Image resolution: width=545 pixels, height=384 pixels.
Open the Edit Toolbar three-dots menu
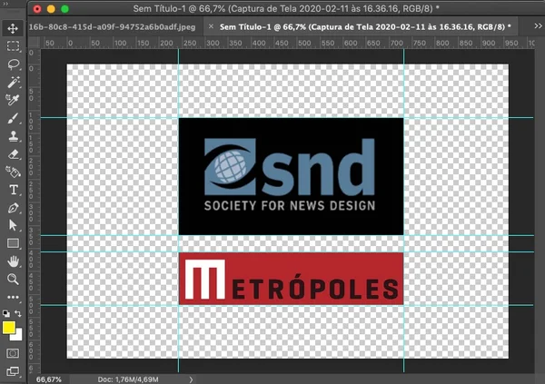(x=13, y=297)
